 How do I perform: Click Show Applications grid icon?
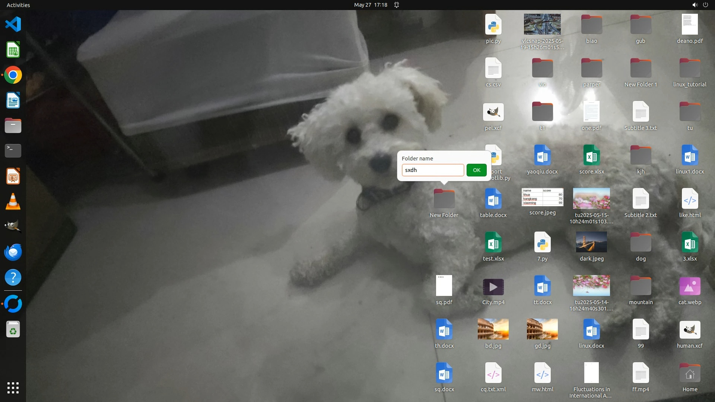coord(13,388)
